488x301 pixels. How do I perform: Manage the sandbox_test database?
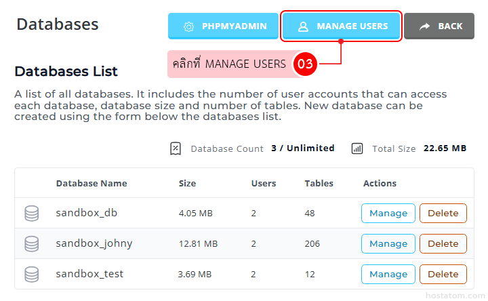388,275
